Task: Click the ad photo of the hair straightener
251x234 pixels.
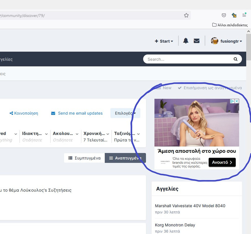Action: 197,123
